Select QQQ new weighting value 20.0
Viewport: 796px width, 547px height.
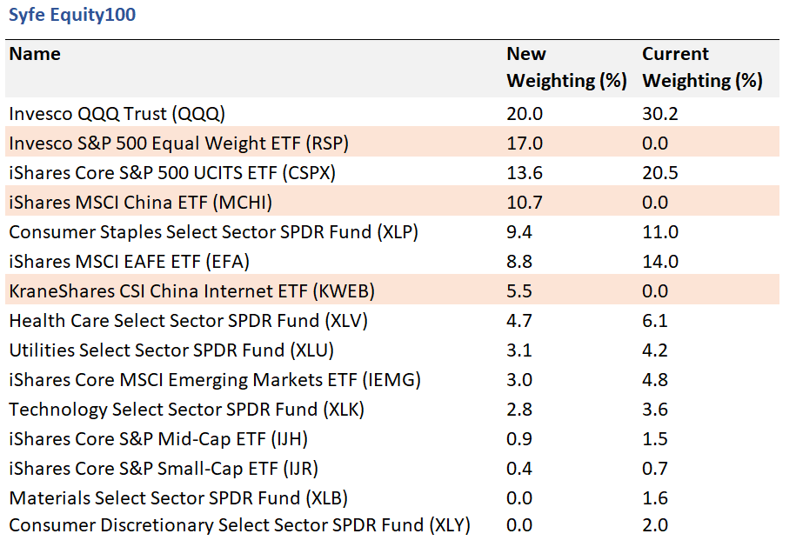point(525,114)
